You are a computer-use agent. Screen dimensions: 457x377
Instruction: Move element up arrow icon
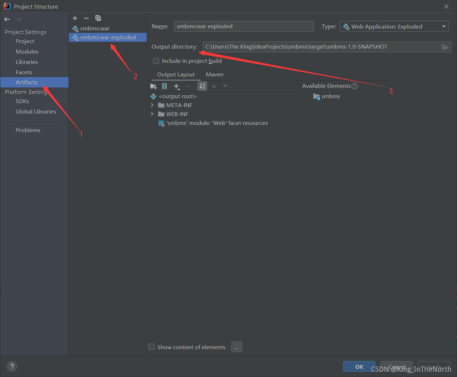point(214,86)
